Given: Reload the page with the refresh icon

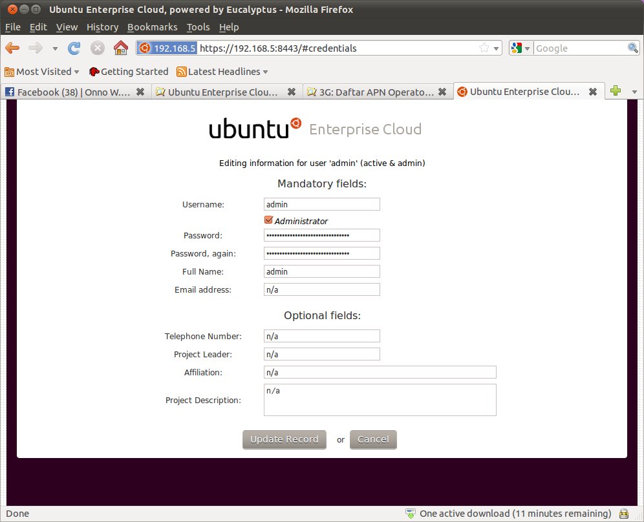Looking at the screenshot, I should point(74,48).
